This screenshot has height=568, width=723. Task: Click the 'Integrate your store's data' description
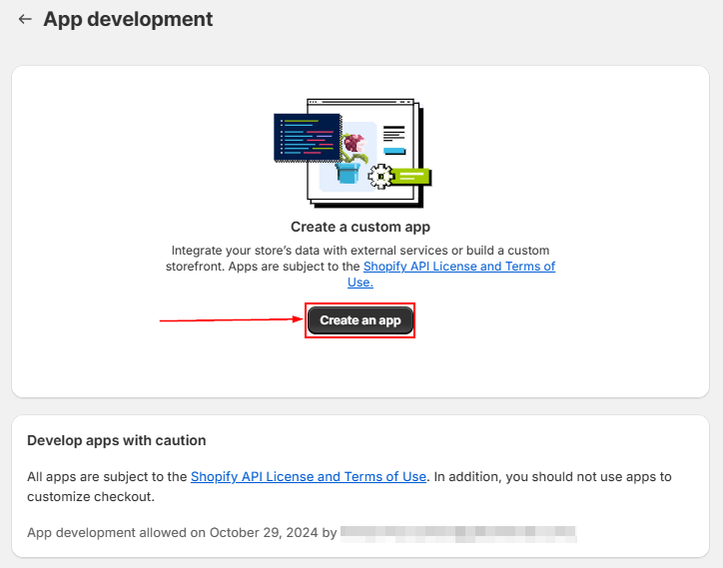pyautogui.click(x=360, y=251)
